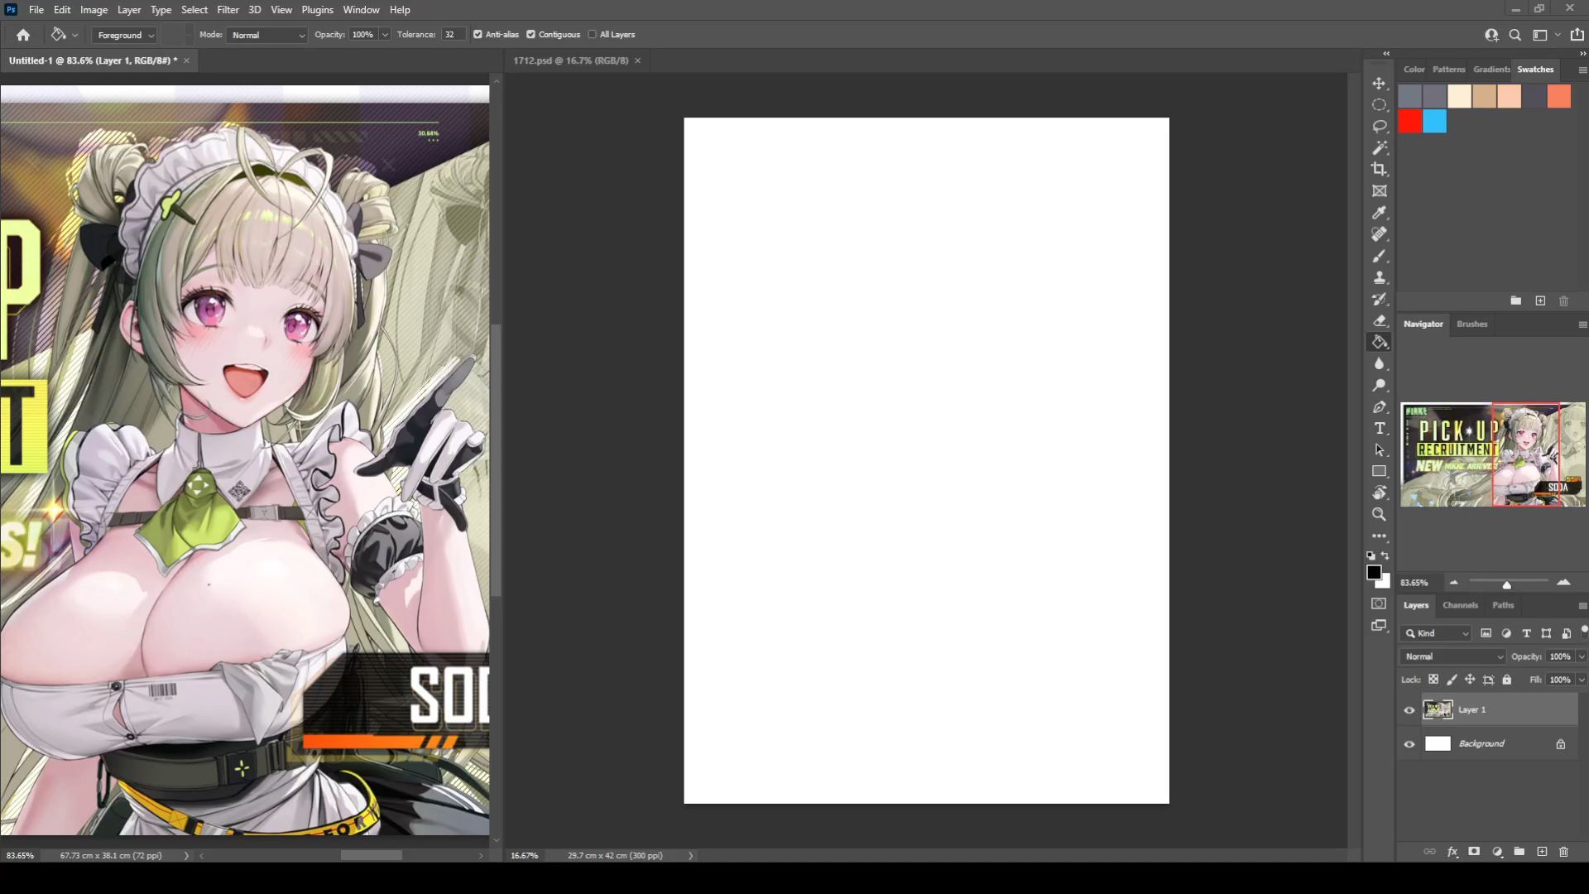Open the layer blend mode Normal dropdown
The height and width of the screenshot is (894, 1589).
[x=1452, y=656]
